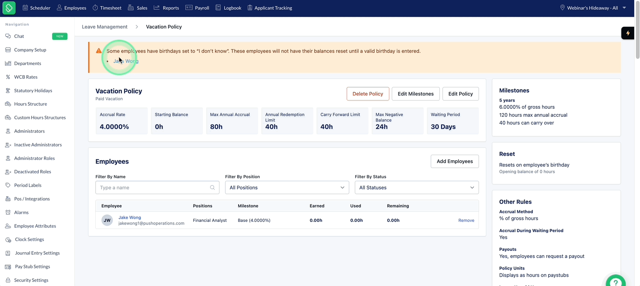Screen dimensions: 640x286
Task: Click the Hours Structure sidebar icon
Action: point(8,104)
